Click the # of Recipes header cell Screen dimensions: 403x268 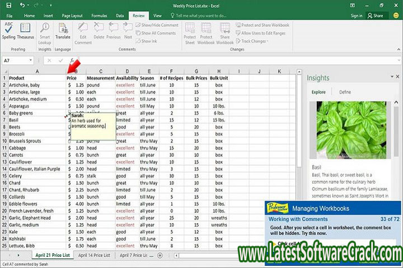click(171, 78)
